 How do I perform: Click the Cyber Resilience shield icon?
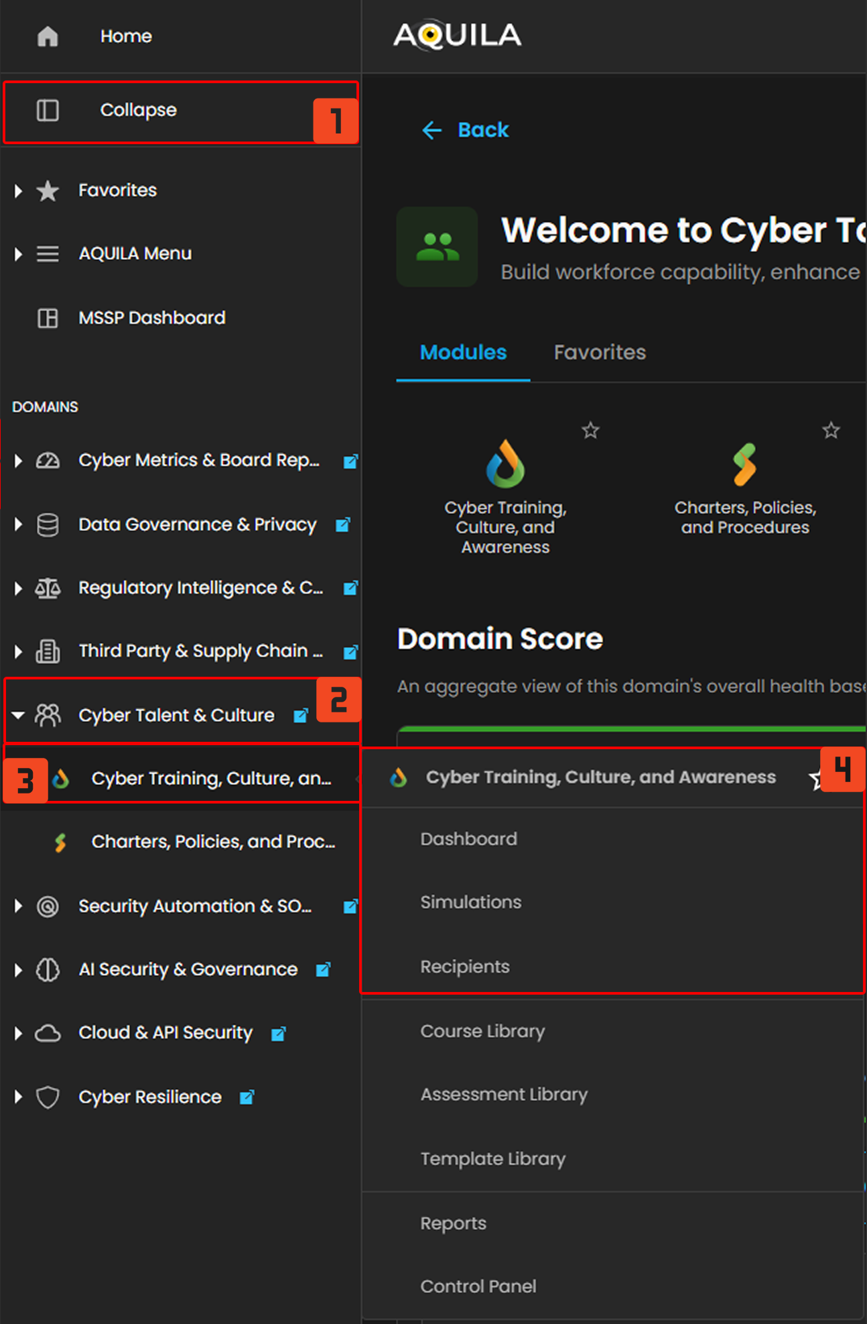click(48, 1098)
